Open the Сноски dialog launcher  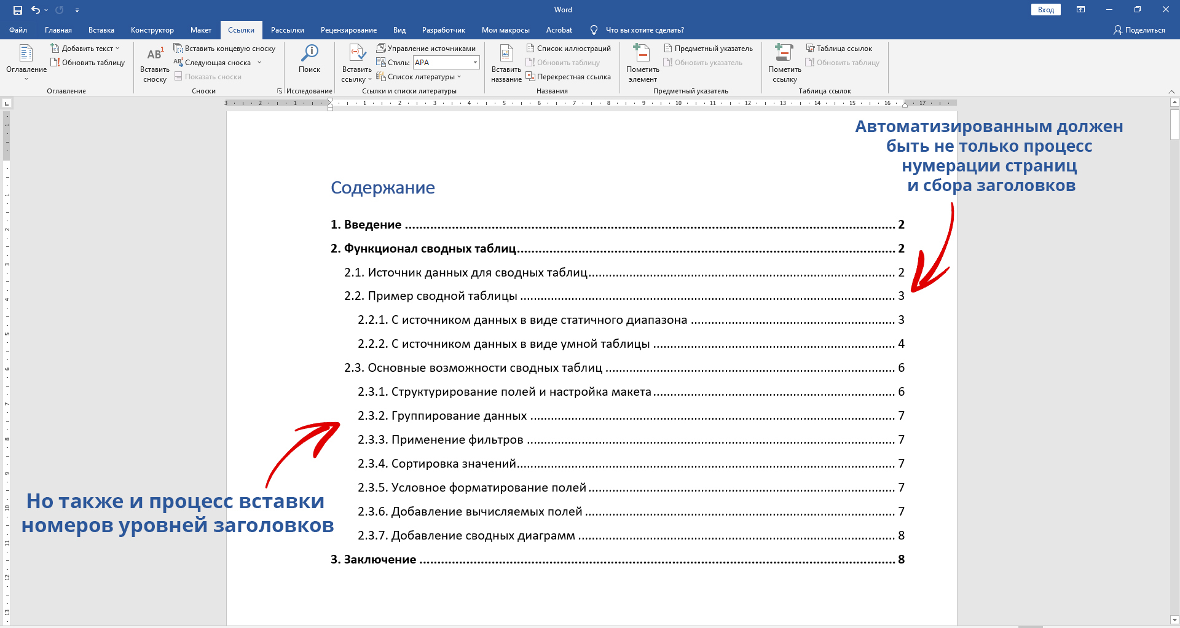point(280,91)
